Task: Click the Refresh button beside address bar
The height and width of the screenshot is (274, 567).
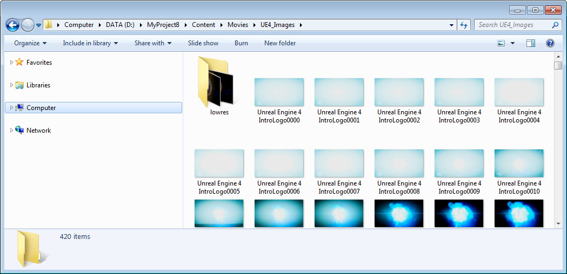Action: pos(463,25)
